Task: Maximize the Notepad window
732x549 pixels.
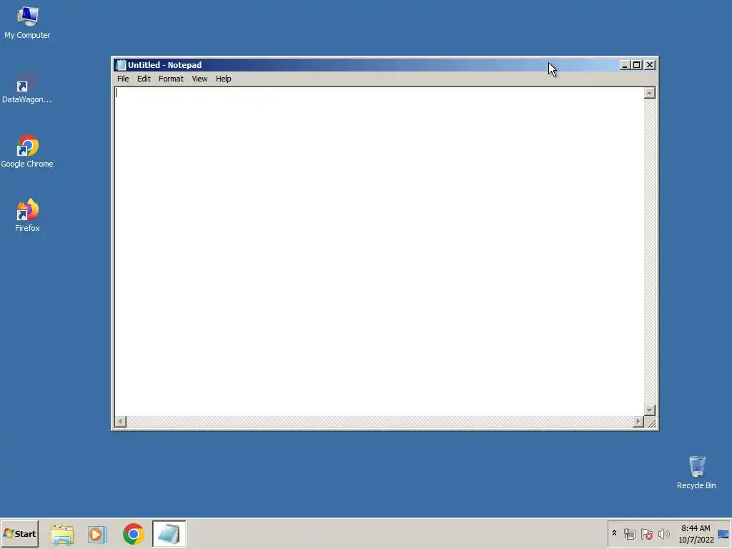Action: click(637, 65)
